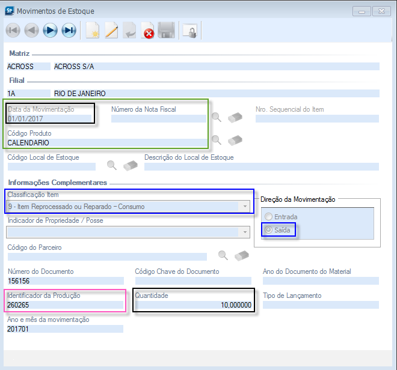Open Código do Parceiro search magnifier
The height and width of the screenshot is (370, 397).
coord(223,255)
